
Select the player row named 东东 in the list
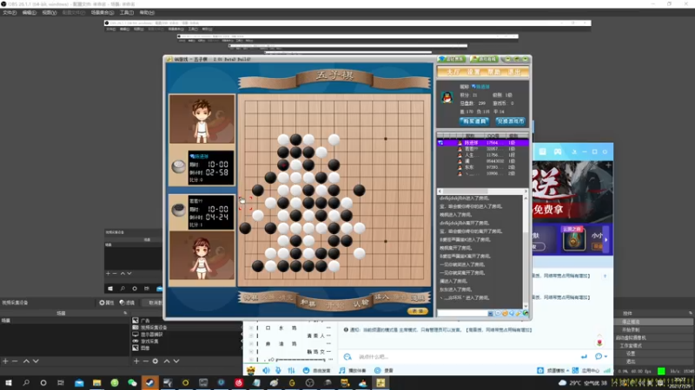(483, 167)
